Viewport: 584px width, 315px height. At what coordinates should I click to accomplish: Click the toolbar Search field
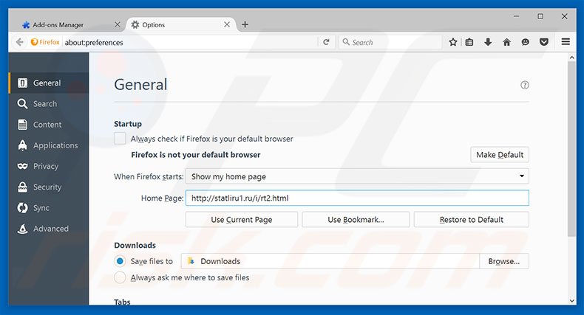tap(390, 42)
